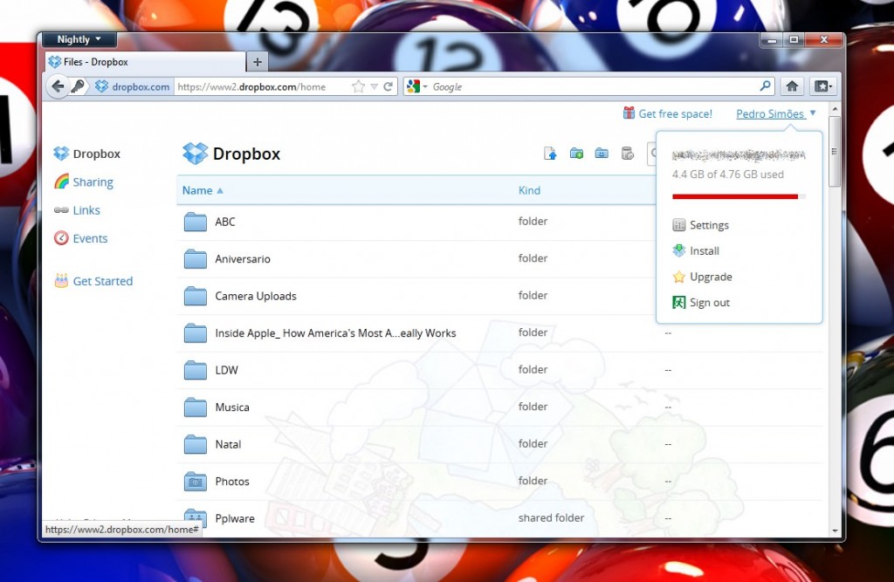The height and width of the screenshot is (582, 894).
Task: Open the Natal folder
Action: (x=228, y=444)
